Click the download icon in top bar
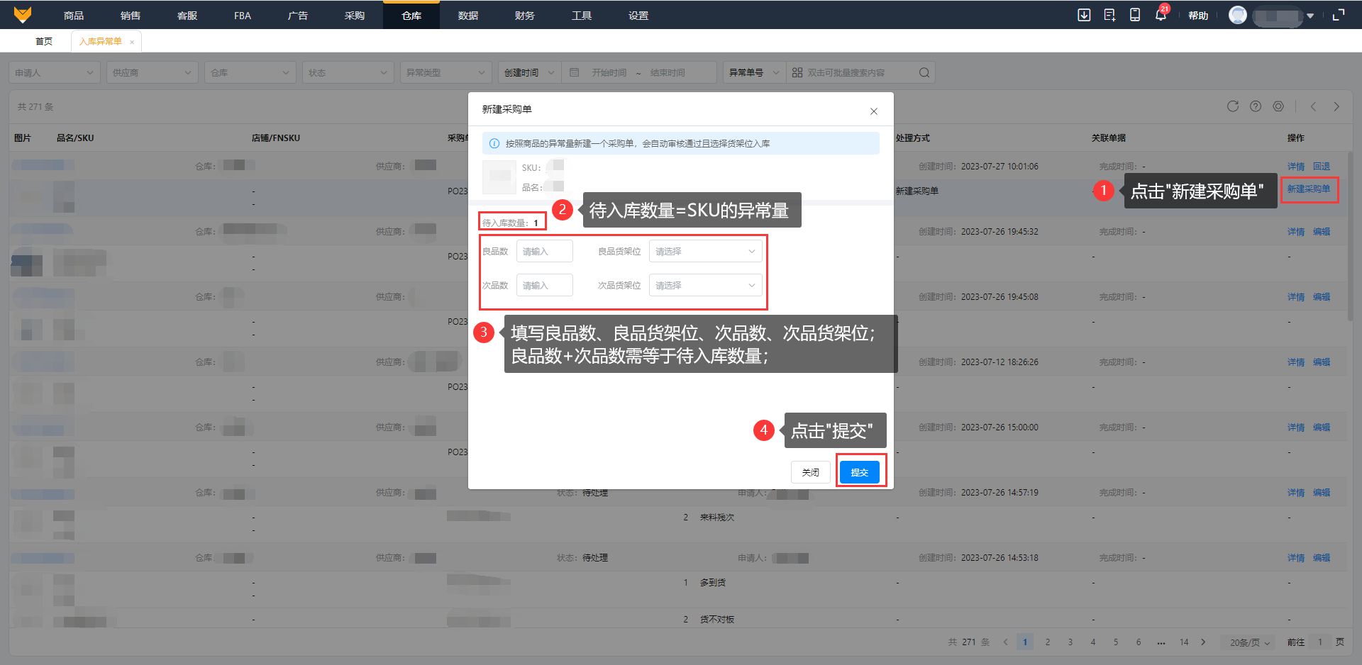 click(1084, 15)
